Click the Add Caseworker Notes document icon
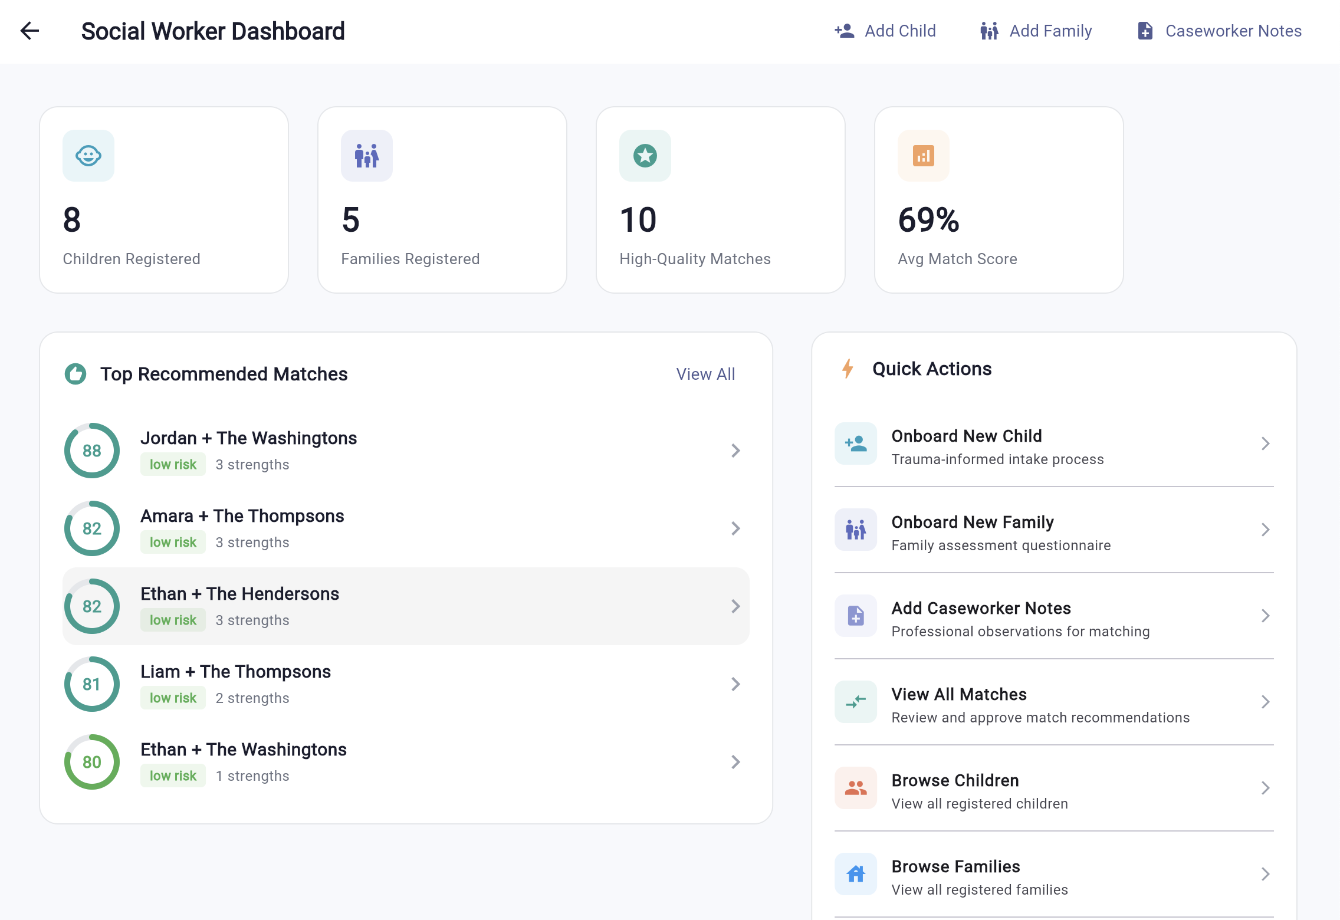1340x920 pixels. 855,616
